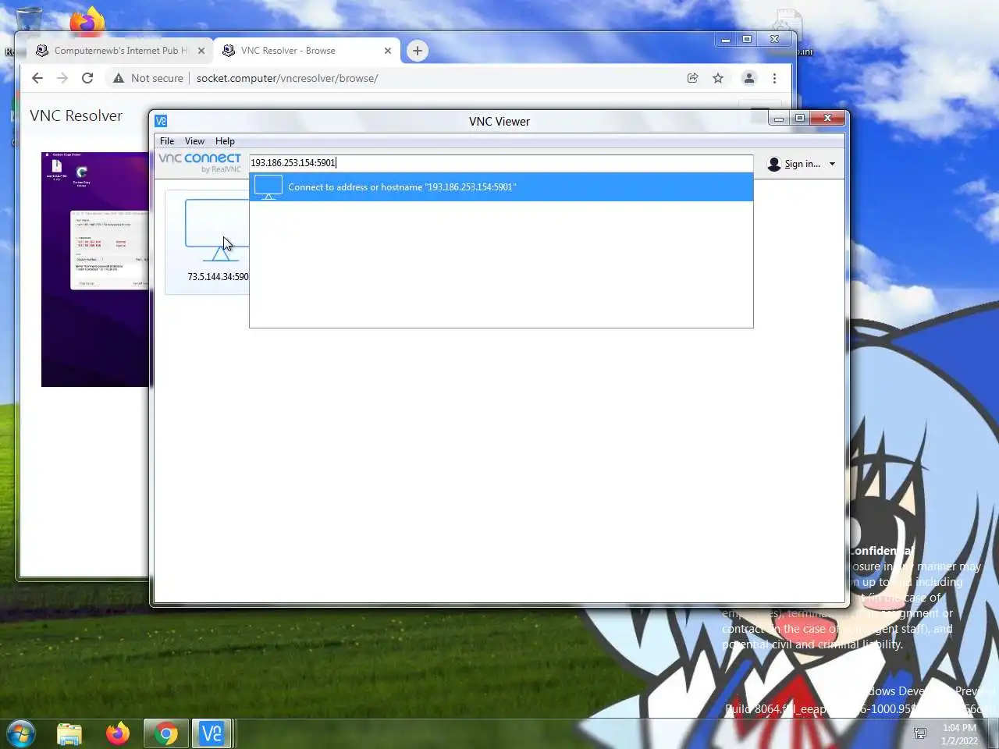999x749 pixels.
Task: Close the Computernewb's Internet Pub tab
Action: (x=201, y=51)
